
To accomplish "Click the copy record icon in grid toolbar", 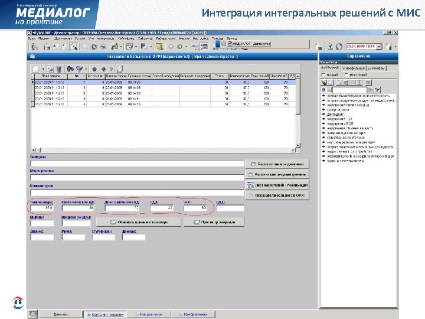I will click(x=50, y=69).
